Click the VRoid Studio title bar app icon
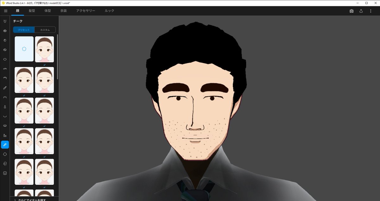Image resolution: width=380 pixels, height=201 pixels. [3, 3]
